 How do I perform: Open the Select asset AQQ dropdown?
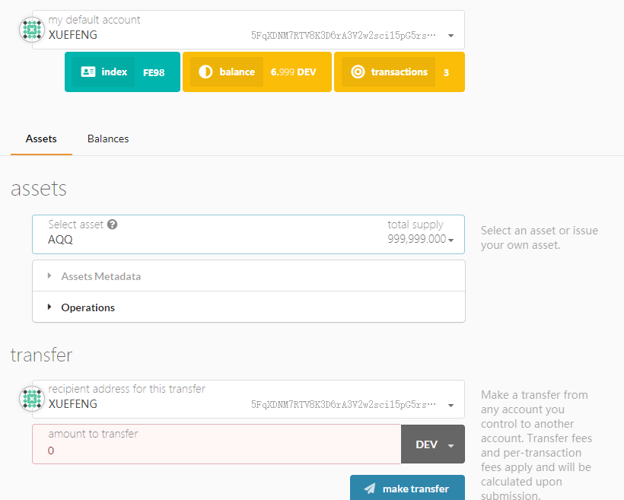[x=451, y=240]
